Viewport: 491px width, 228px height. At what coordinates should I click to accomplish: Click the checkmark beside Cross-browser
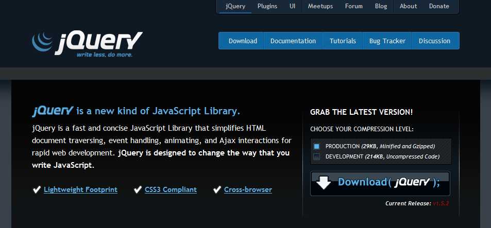pyautogui.click(x=217, y=189)
